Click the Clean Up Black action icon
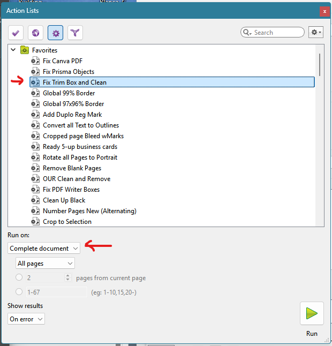 coord(35,200)
